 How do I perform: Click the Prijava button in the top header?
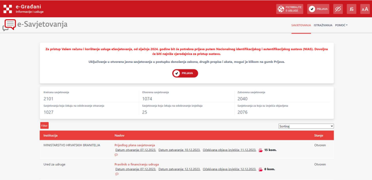[318, 9]
